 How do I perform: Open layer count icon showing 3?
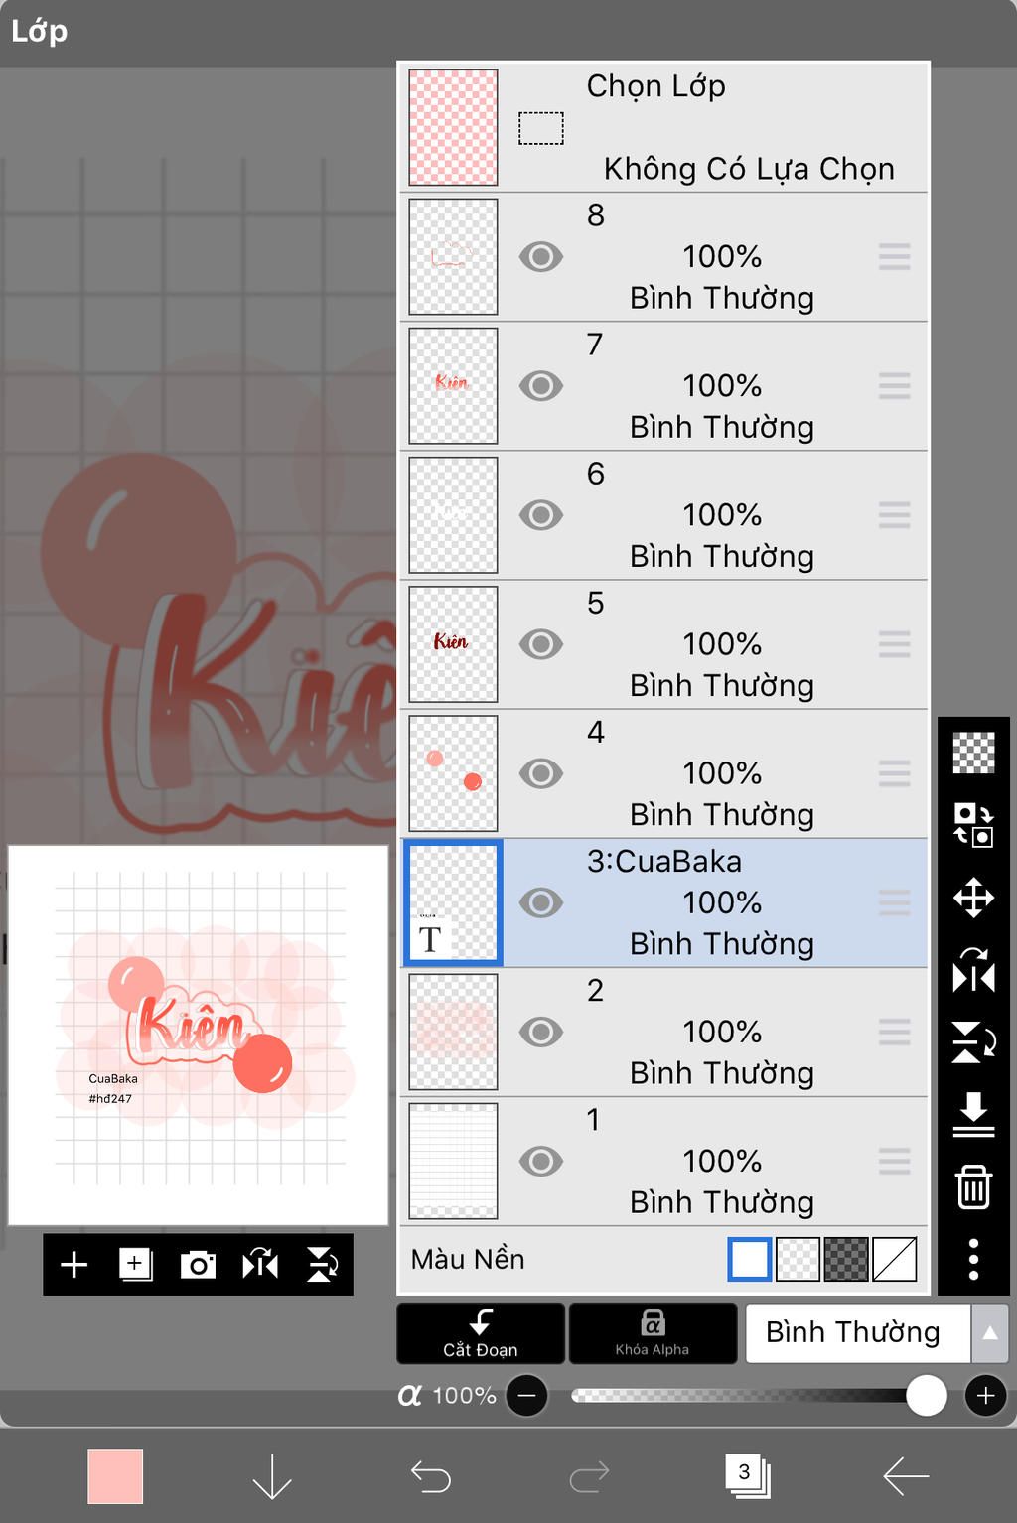[x=748, y=1475]
